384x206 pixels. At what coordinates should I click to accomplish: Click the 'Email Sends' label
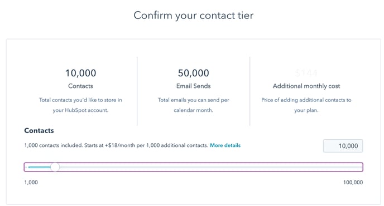194,86
